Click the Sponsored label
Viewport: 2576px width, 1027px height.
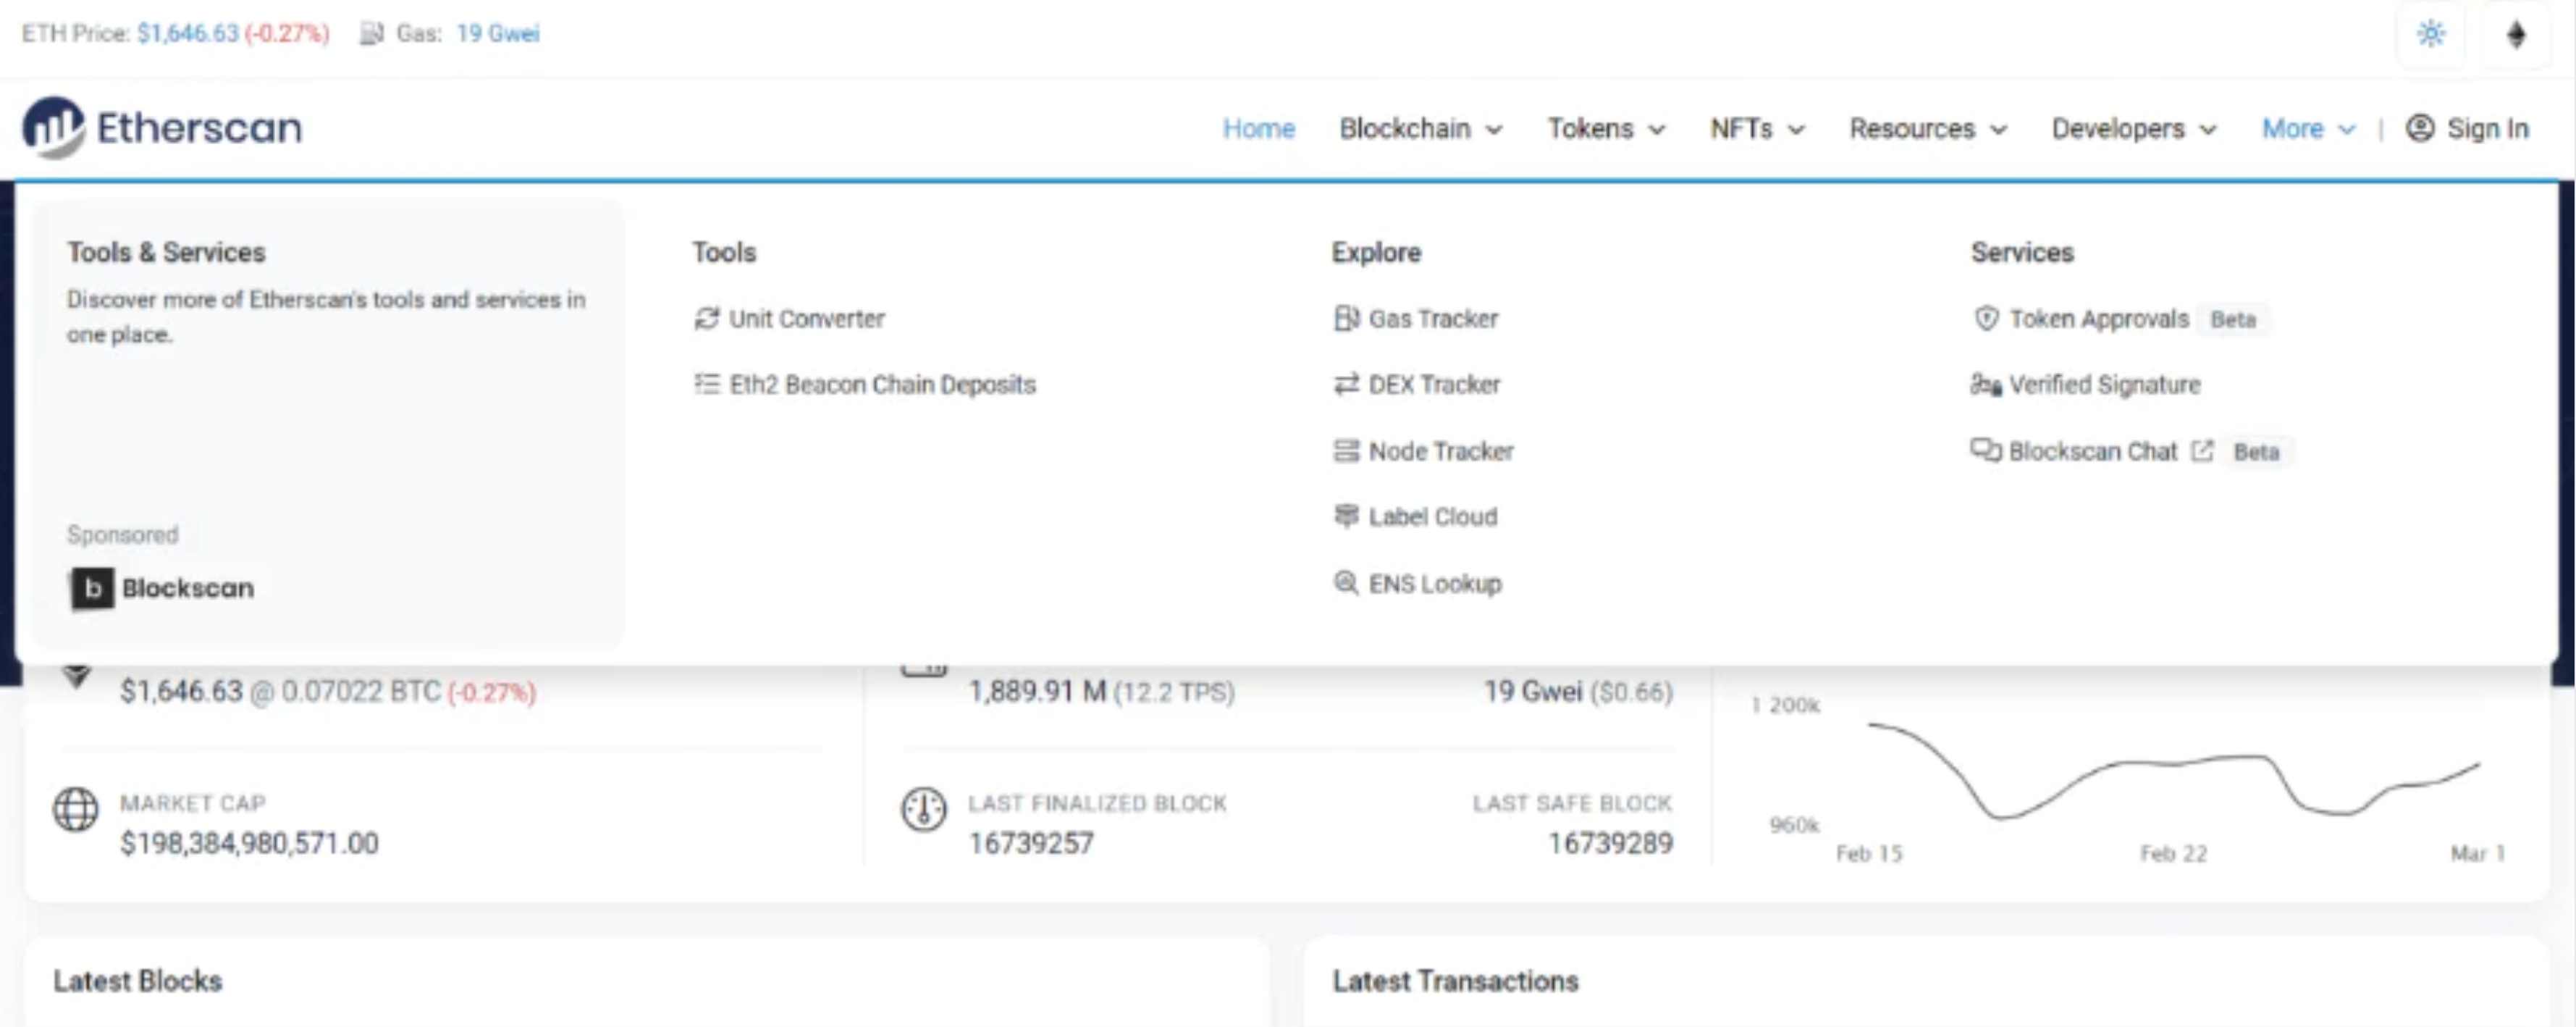(x=122, y=534)
